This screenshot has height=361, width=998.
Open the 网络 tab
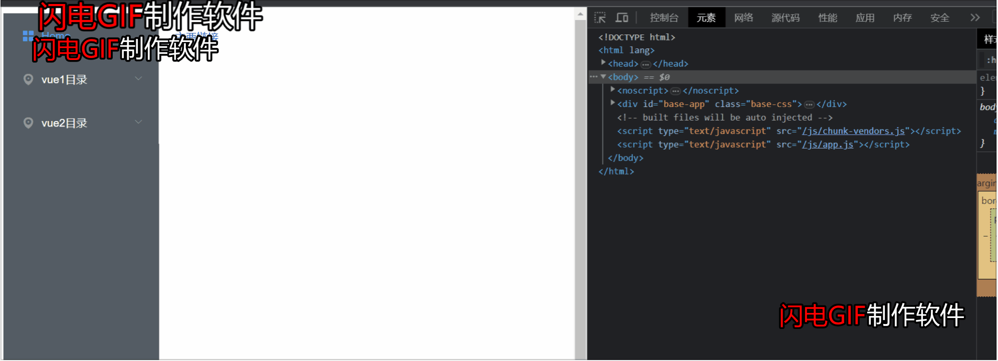point(743,18)
